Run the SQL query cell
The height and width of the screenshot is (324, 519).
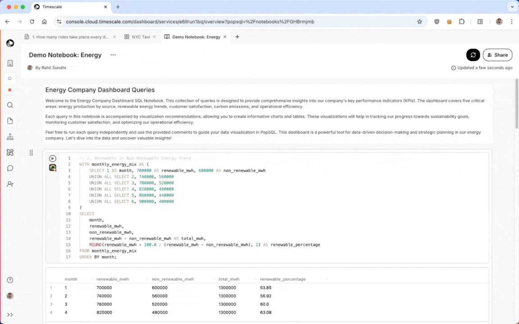click(53, 158)
